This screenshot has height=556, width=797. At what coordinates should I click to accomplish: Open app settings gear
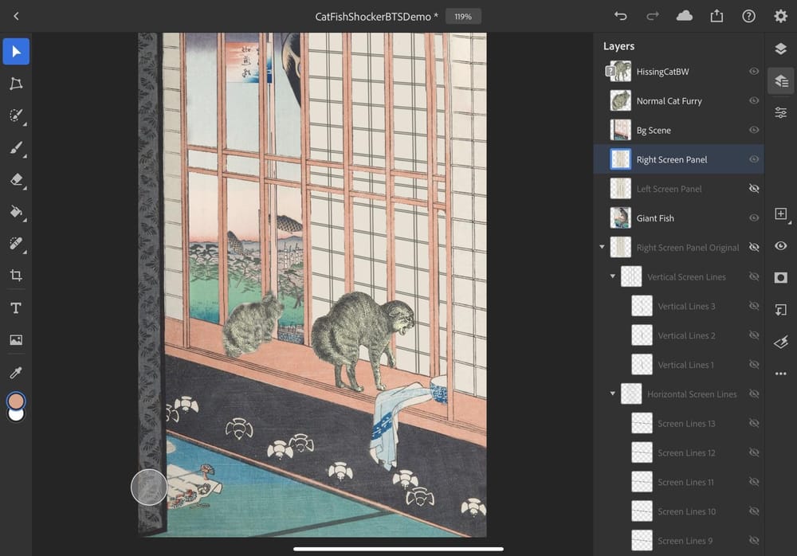[x=780, y=16]
